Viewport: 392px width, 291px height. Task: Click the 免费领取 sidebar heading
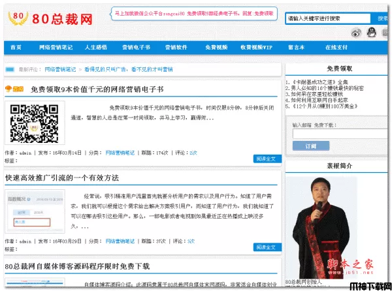coord(339,69)
